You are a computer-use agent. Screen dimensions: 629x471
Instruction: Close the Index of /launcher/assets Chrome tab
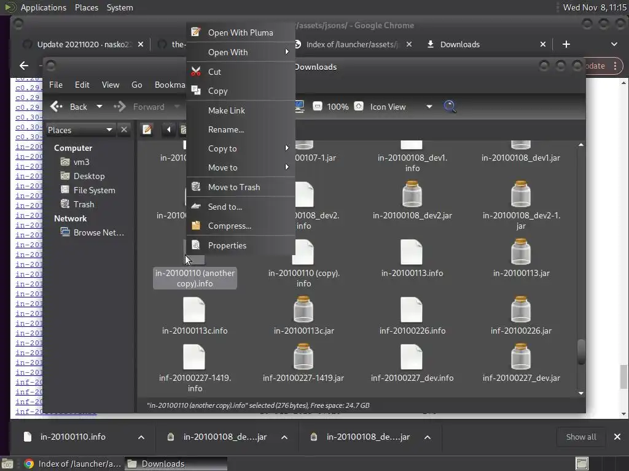pyautogui.click(x=408, y=44)
